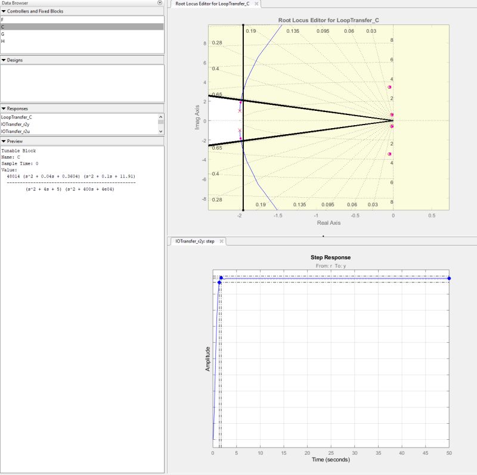Click the closed-loop pole just above the origin
Viewport: 477px width, 475px height.
(x=392, y=115)
